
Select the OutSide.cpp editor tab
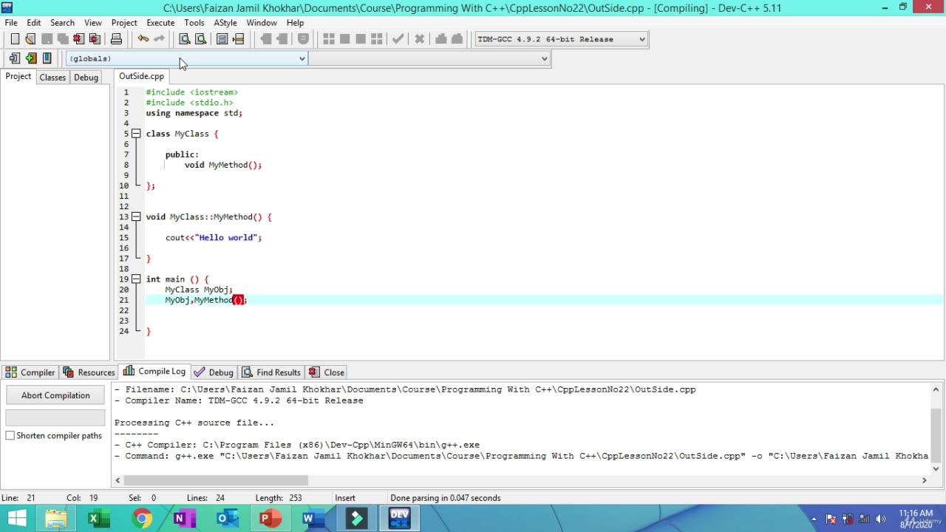[141, 76]
